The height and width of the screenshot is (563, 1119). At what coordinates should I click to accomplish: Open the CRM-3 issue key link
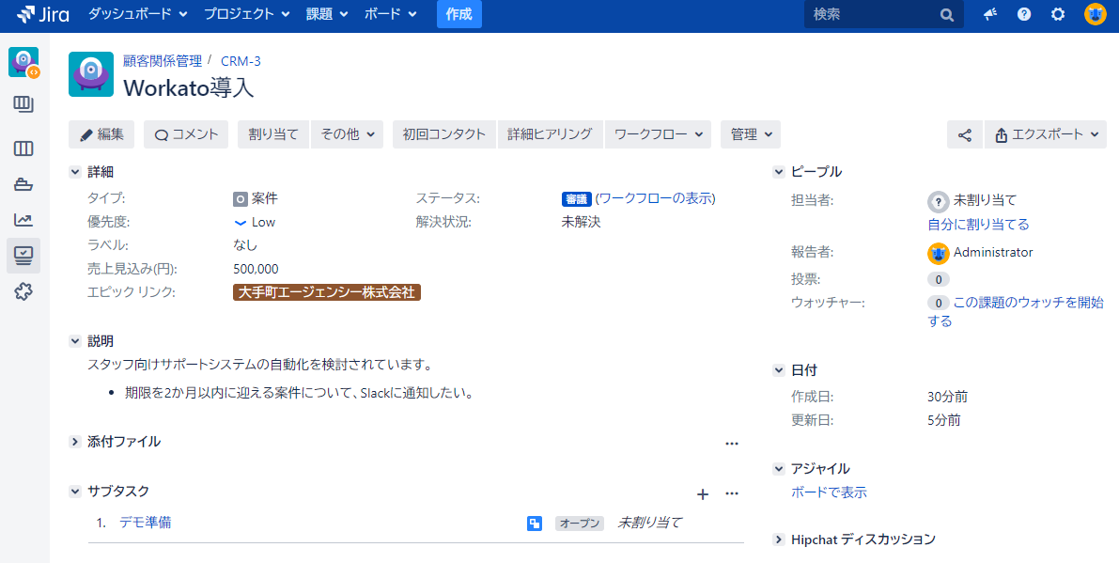point(241,61)
